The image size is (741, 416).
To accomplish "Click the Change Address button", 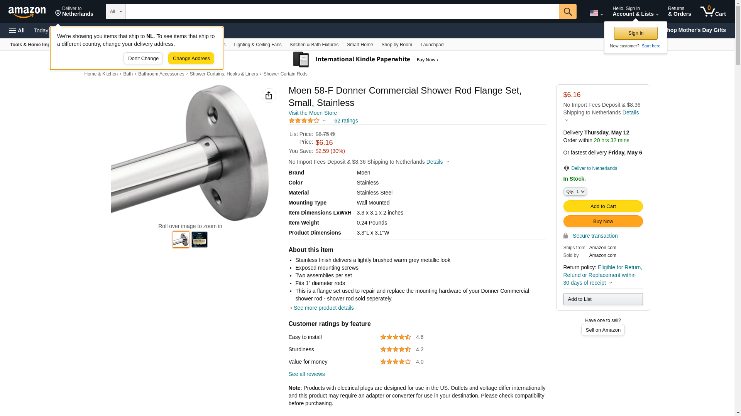I will click(191, 59).
